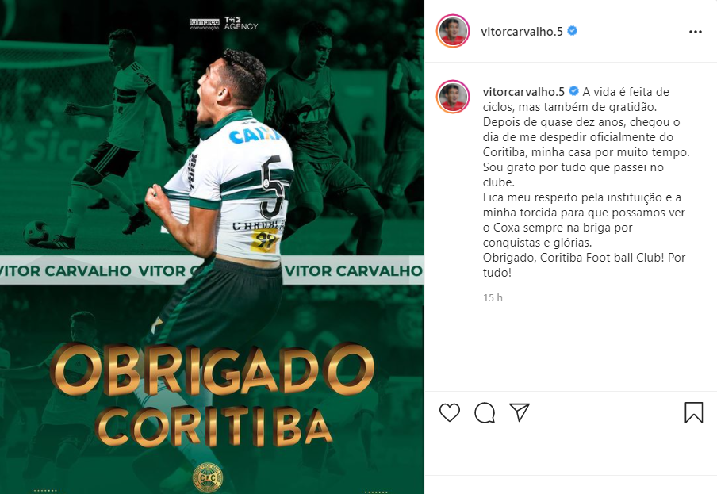The width and height of the screenshot is (717, 494).
Task: Save the post with the bookmark icon
Action: [694, 412]
